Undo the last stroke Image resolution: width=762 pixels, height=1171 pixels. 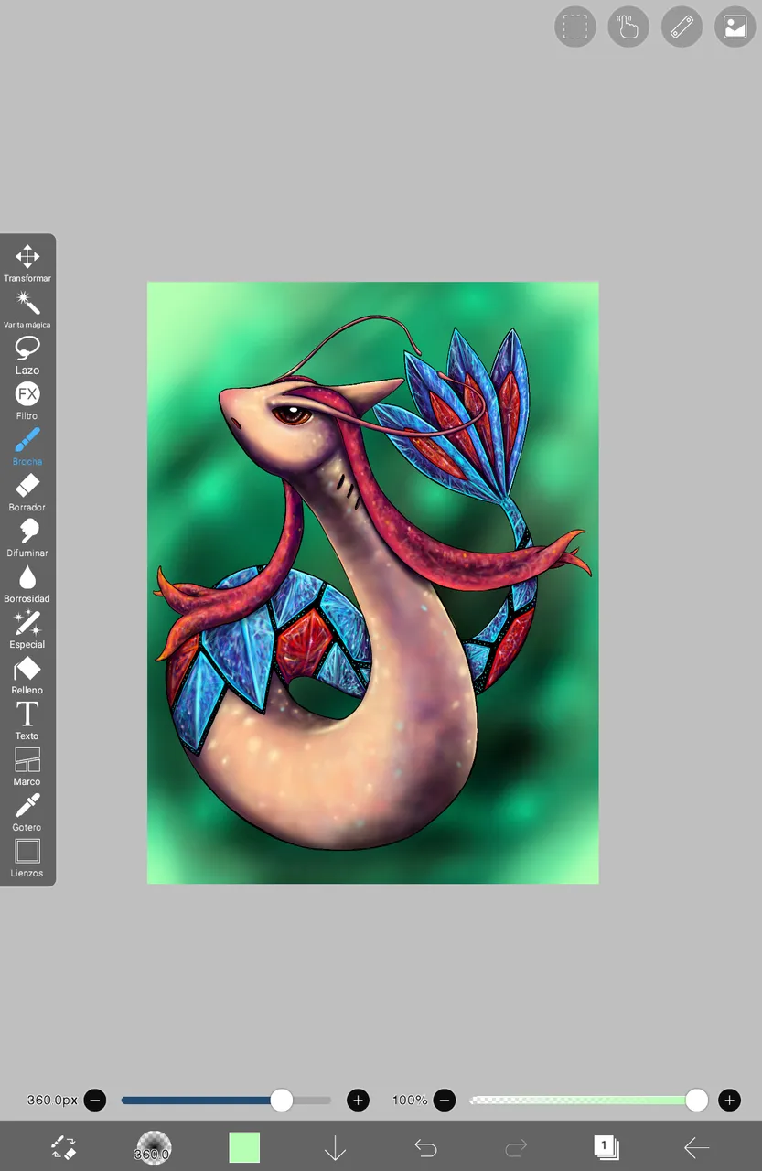click(425, 1147)
